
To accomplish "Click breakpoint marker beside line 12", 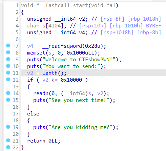I will click(x=8, y=80).
